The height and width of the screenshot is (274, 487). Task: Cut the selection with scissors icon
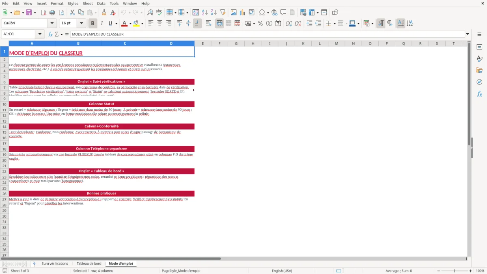point(72,13)
